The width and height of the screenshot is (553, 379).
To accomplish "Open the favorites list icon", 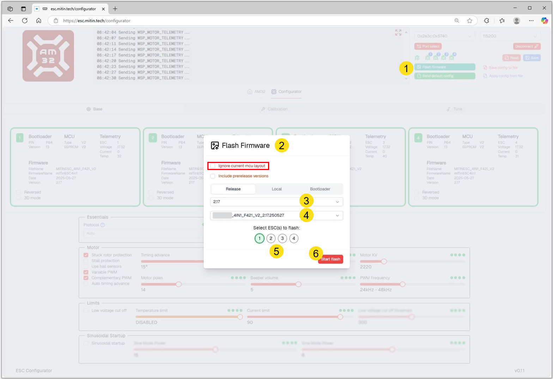I will click(x=502, y=21).
